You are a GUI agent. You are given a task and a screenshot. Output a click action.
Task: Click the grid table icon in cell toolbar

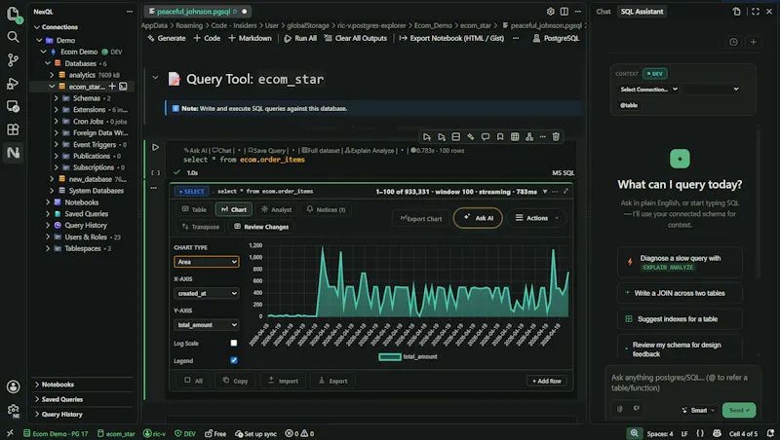pyautogui.click(x=515, y=136)
